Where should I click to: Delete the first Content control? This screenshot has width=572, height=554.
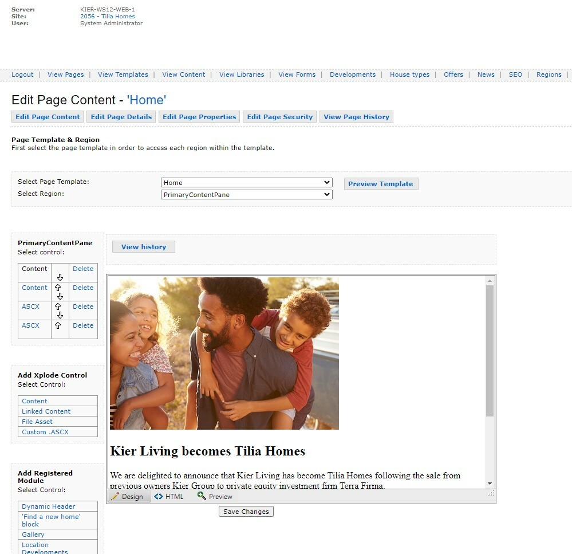[x=83, y=269]
